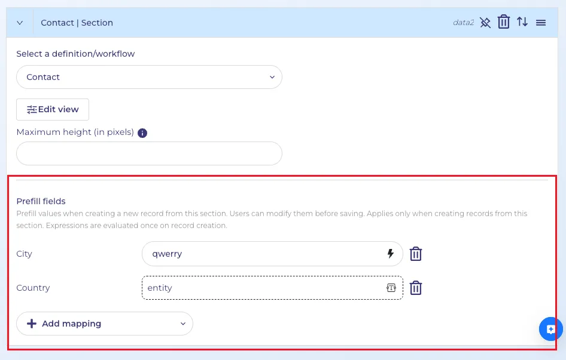Open the definition/workflow dropdown
The height and width of the screenshot is (360, 566).
tap(149, 77)
